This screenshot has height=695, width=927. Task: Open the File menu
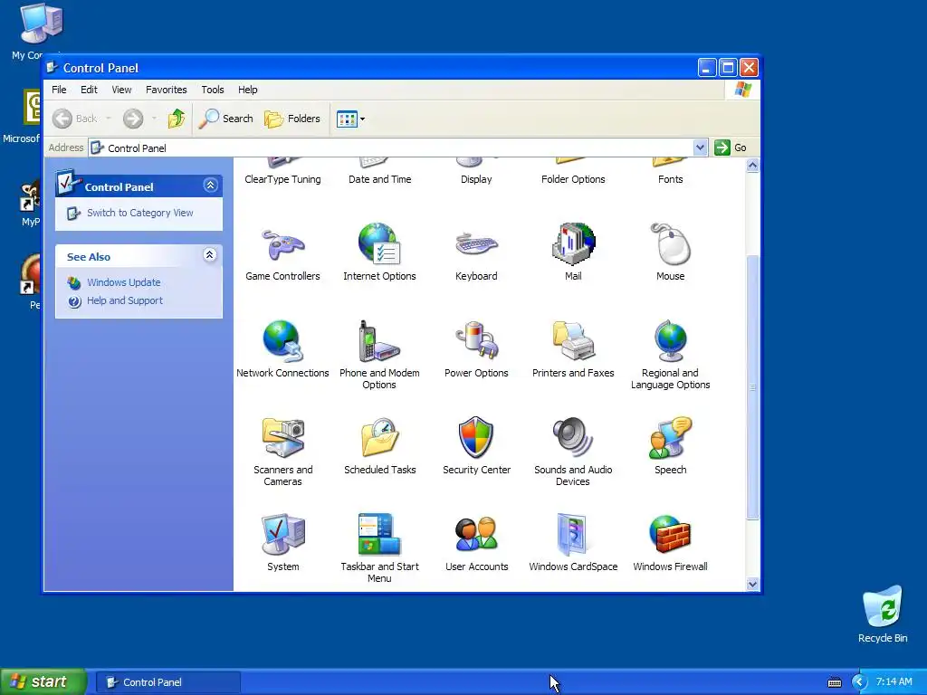[x=59, y=90]
